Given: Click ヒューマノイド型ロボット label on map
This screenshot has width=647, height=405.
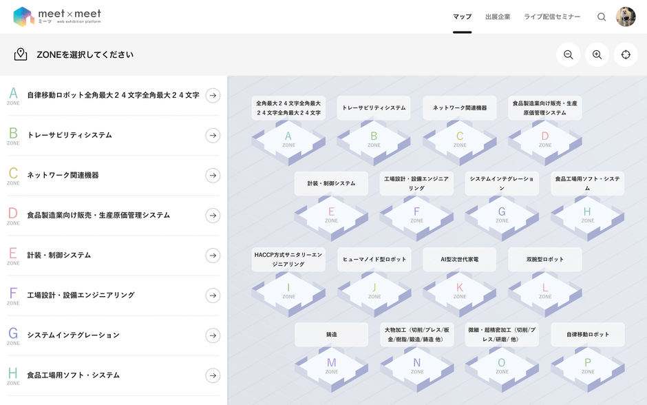Looking at the screenshot, I should point(374,259).
